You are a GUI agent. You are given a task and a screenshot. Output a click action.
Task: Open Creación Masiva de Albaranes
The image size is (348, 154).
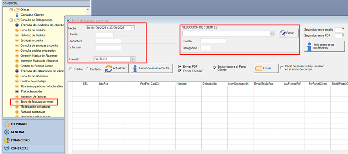pos(39,56)
